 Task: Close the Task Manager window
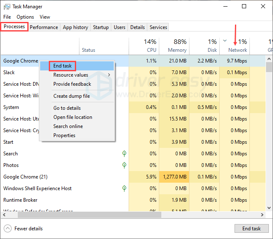[263, 7]
